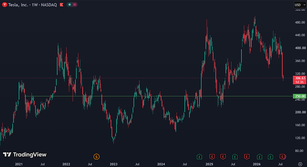
Task: Click the 2026 time axis label
Action: click(x=257, y=164)
